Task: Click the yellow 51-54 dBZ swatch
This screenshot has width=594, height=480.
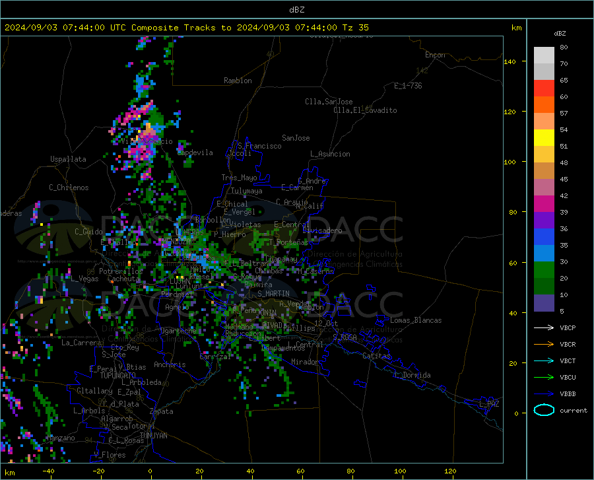Action: tap(544, 138)
